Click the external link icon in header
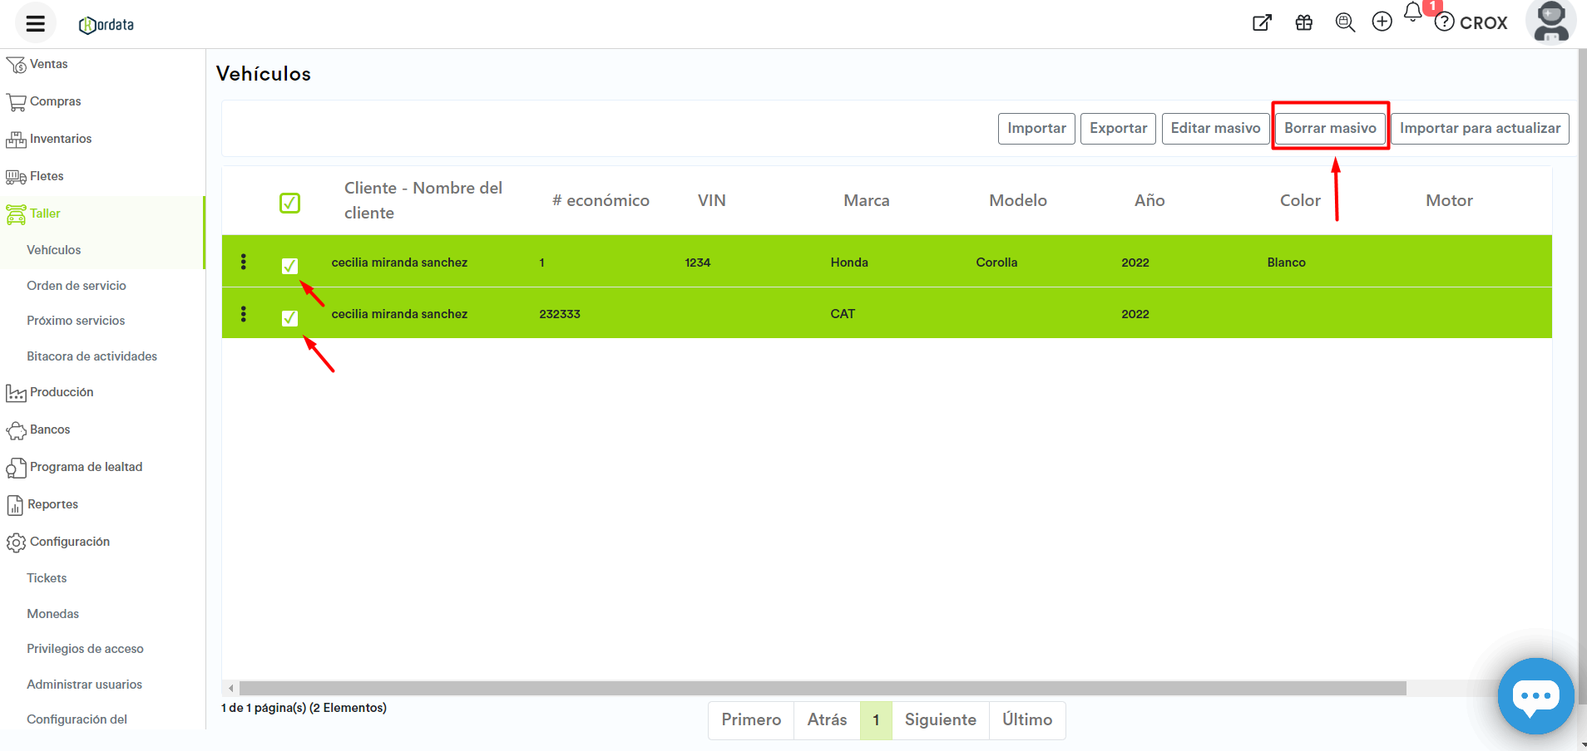The width and height of the screenshot is (1587, 751). [x=1262, y=23]
